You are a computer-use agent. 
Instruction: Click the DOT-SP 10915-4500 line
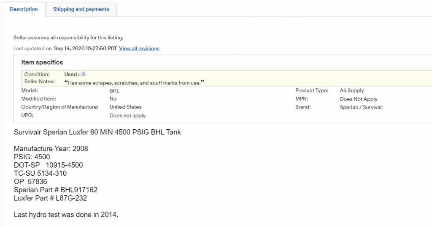tap(48, 165)
